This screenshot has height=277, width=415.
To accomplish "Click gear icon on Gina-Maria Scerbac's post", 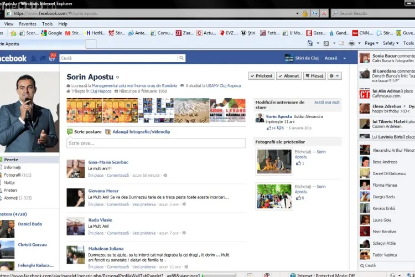I will [165, 175].
